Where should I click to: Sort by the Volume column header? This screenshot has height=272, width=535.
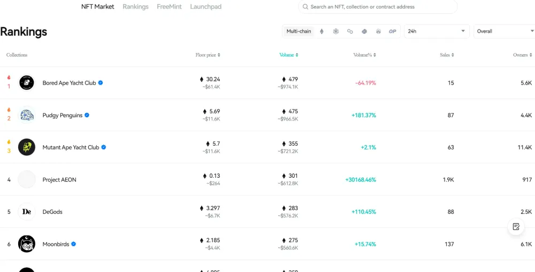(x=289, y=55)
